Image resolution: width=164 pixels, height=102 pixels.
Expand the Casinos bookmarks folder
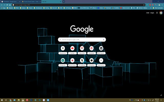[23, 8]
